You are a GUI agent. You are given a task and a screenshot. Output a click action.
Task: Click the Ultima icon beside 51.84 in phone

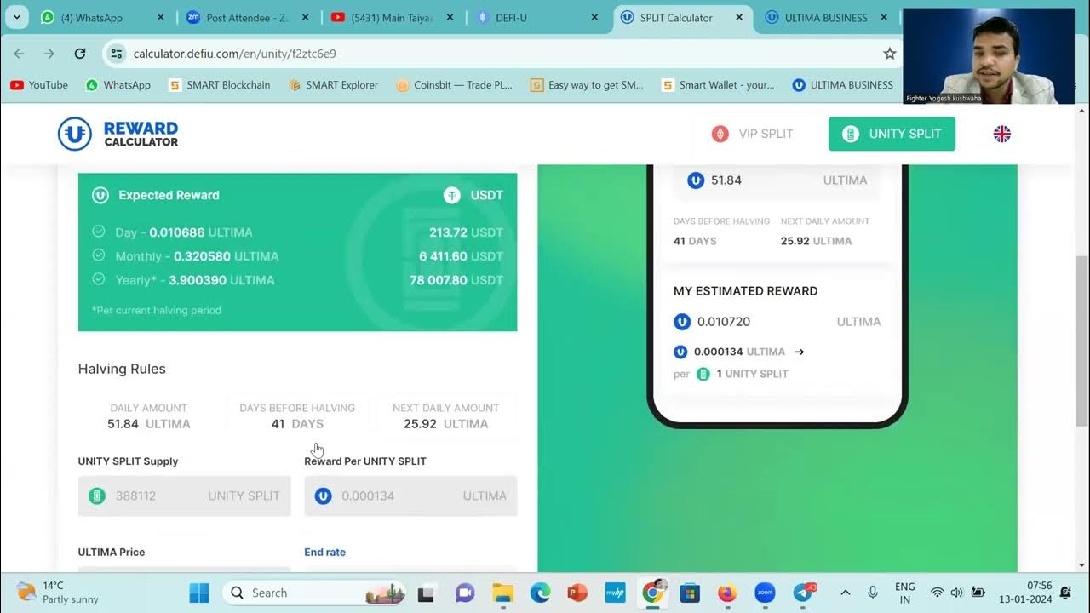tap(696, 180)
